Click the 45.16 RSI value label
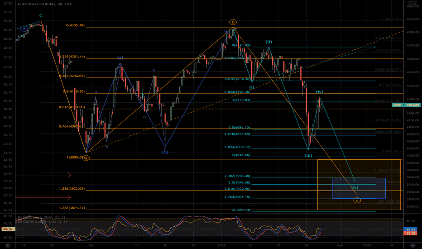The image size is (422, 249). tap(7, 229)
